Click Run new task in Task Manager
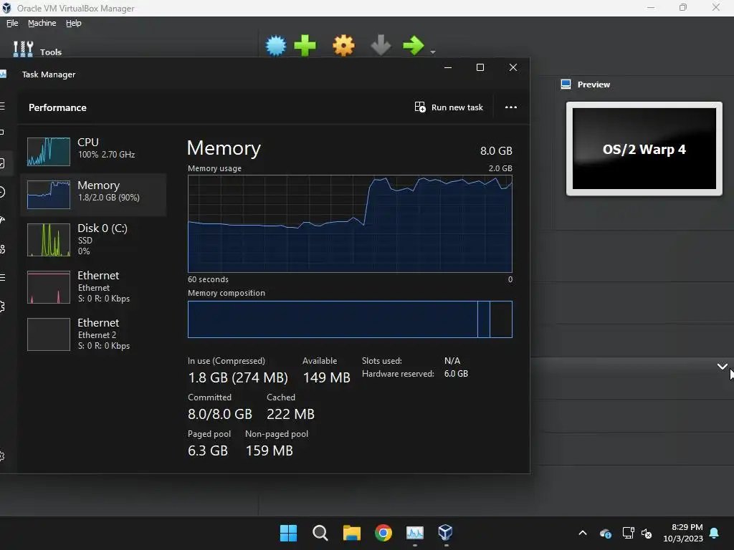The image size is (734, 550). (x=449, y=107)
